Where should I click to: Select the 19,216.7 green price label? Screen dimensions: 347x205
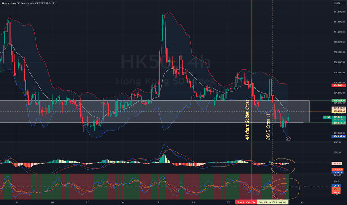point(339,123)
